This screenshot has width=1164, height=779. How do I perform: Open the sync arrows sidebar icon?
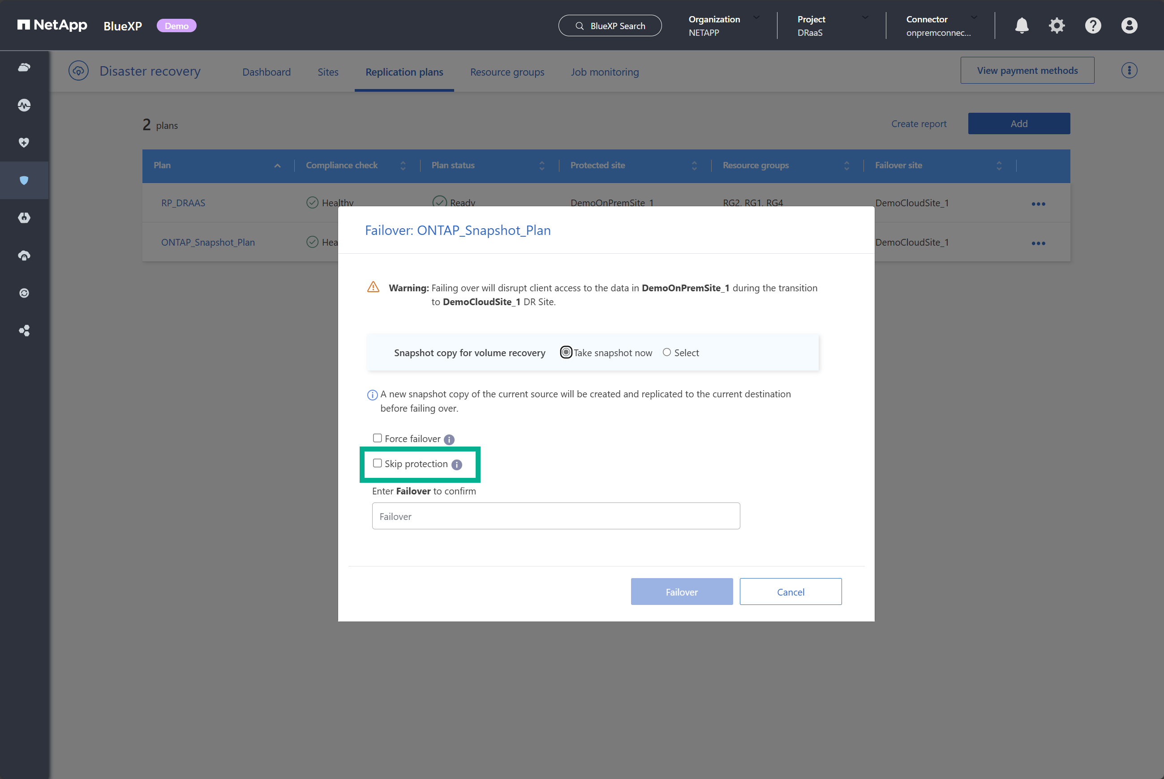(24, 293)
